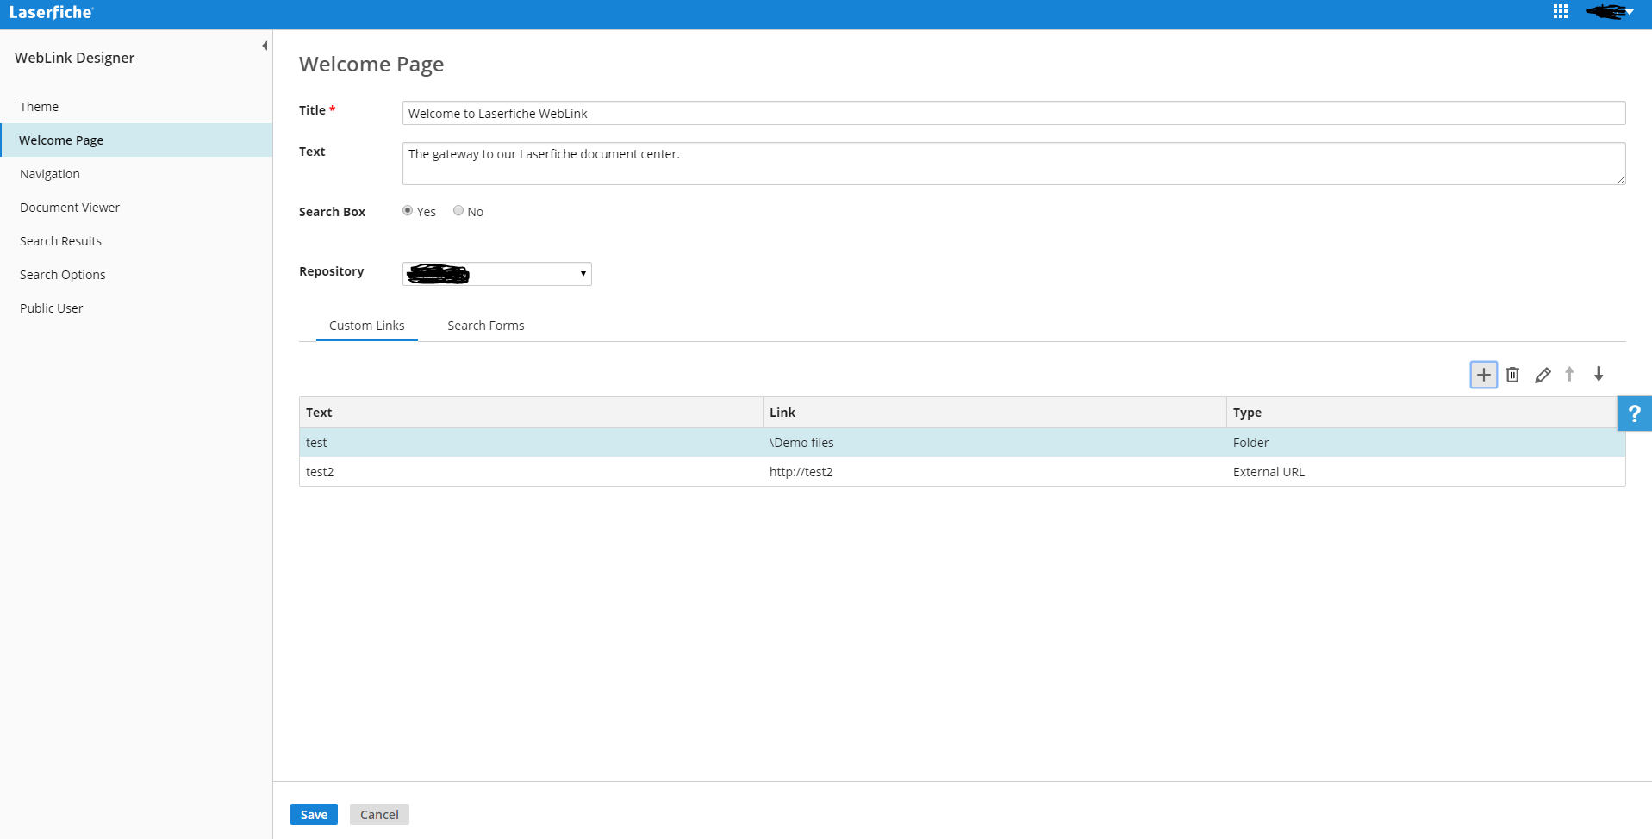Select the test2 External URL row
1652x839 pixels.
pyautogui.click(x=961, y=472)
